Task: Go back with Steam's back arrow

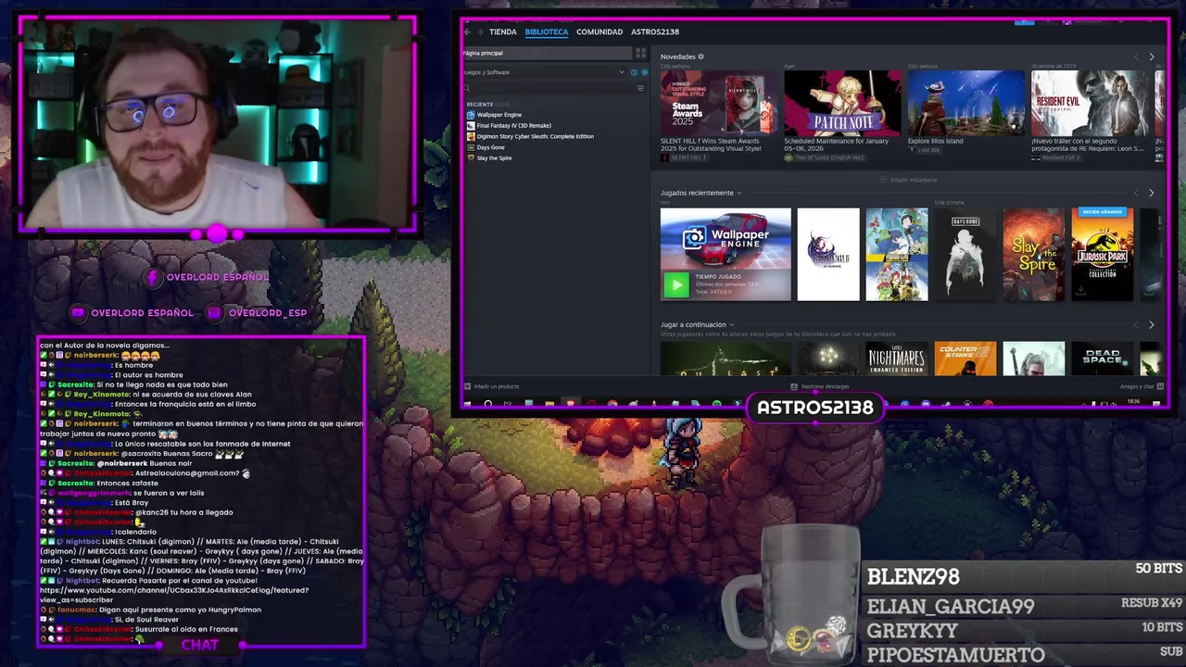Action: [467, 31]
